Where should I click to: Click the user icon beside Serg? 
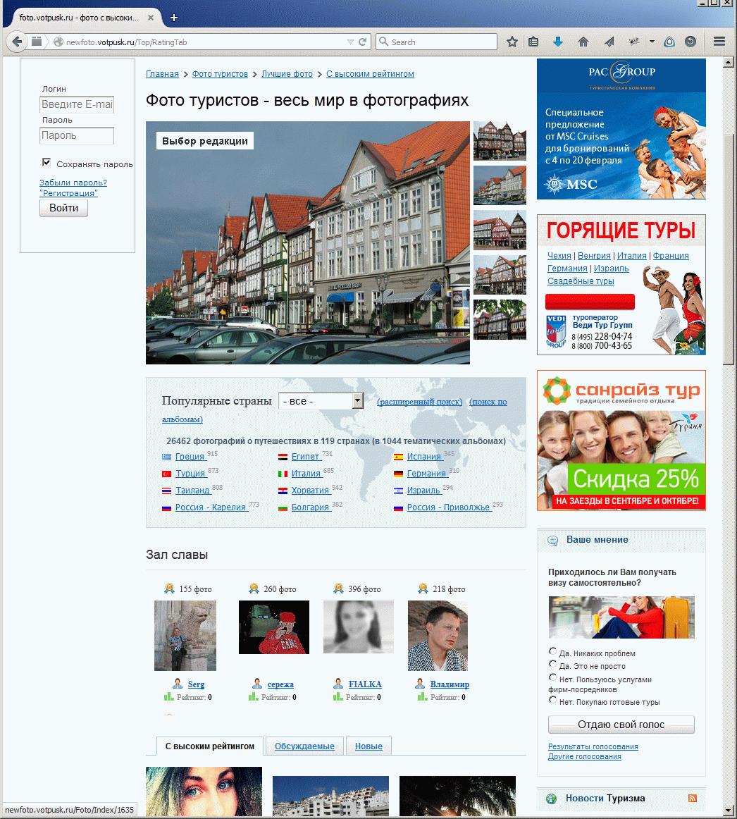pos(178,684)
